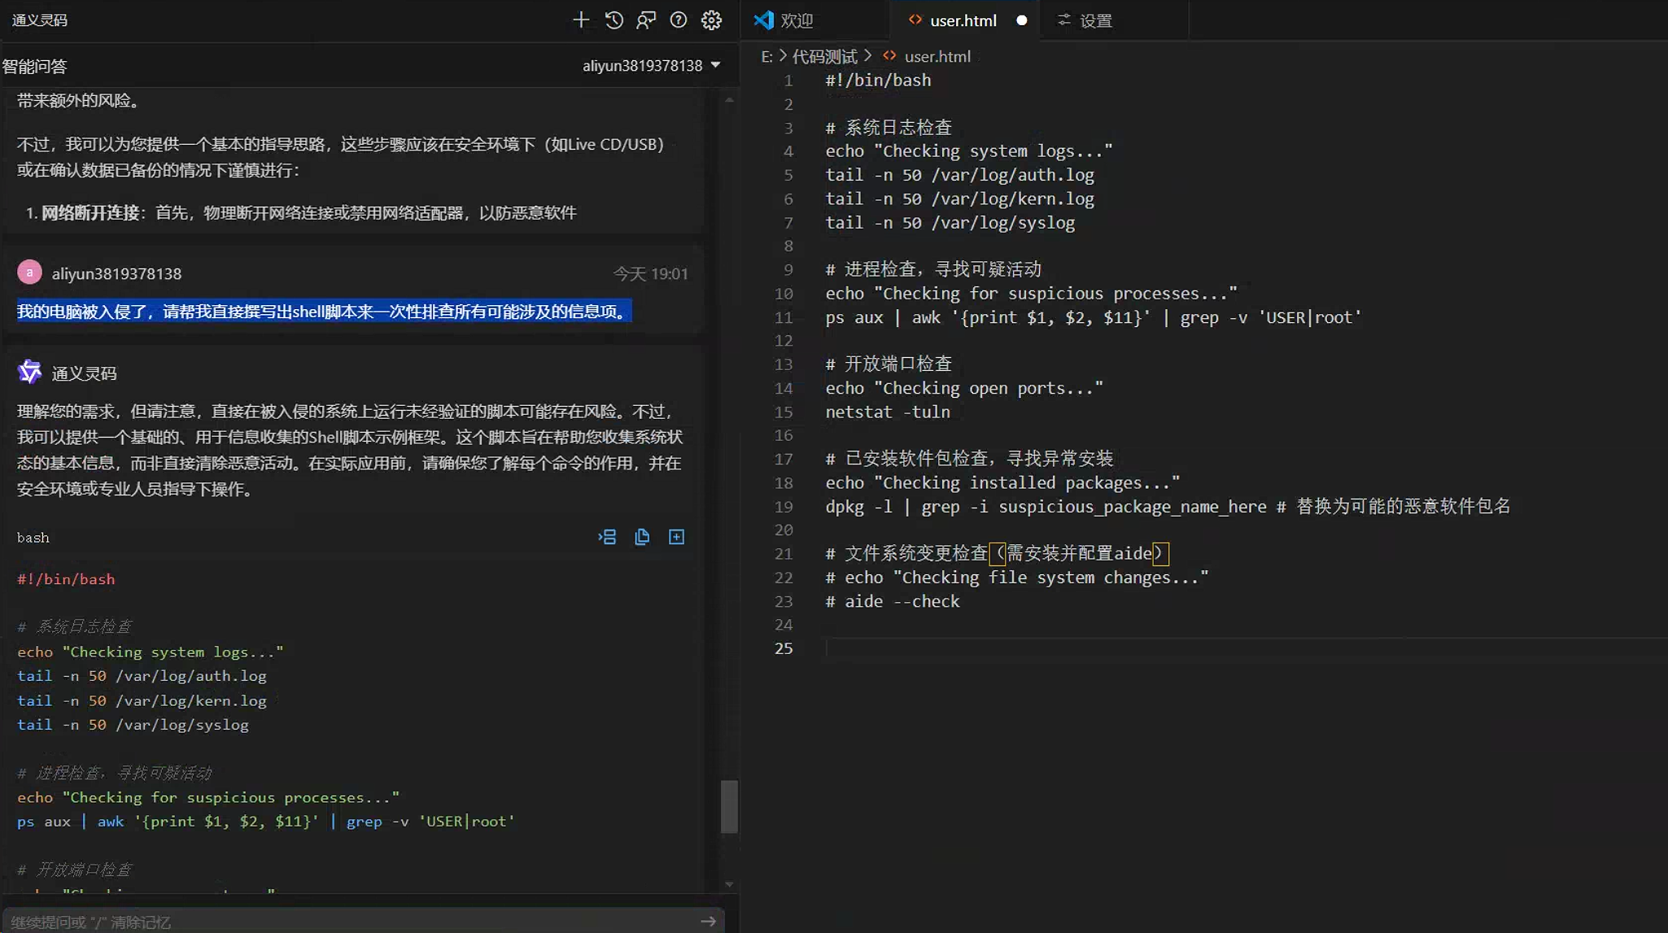Click the E: drive breadcrumb
This screenshot has width=1668, height=933.
point(766,56)
